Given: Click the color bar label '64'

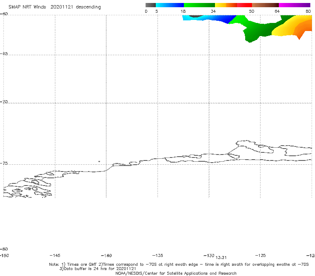Looking at the screenshot, I should [277, 11].
